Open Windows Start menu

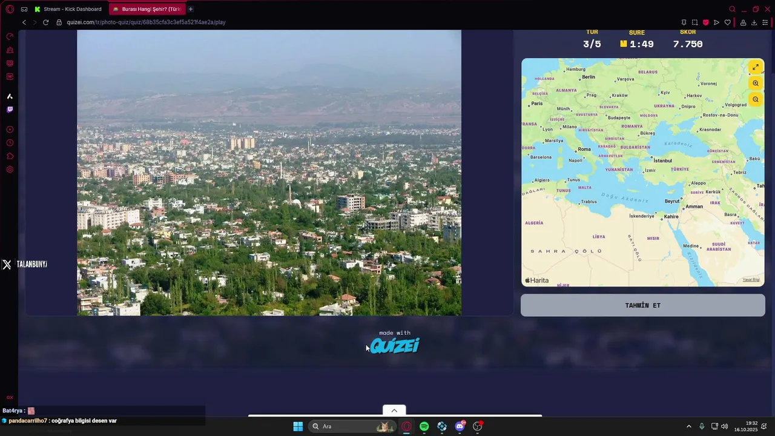[x=298, y=426]
